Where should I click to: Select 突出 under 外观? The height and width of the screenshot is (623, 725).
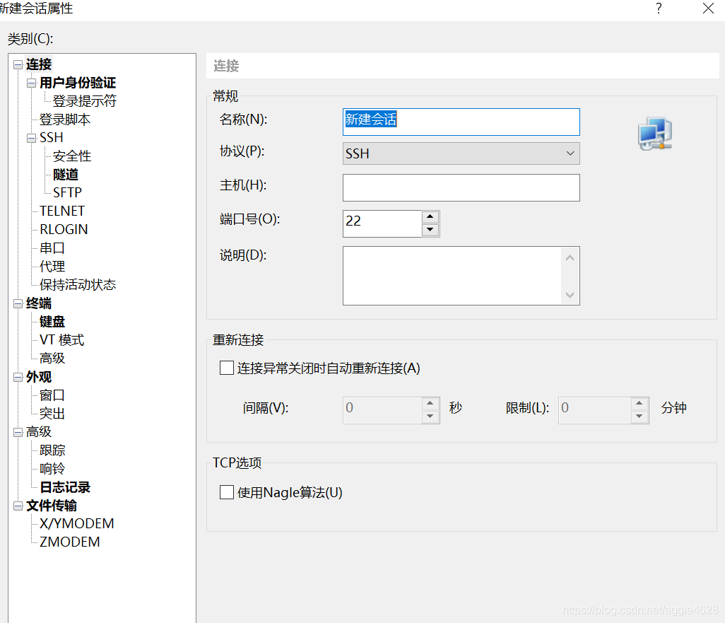[x=52, y=413]
